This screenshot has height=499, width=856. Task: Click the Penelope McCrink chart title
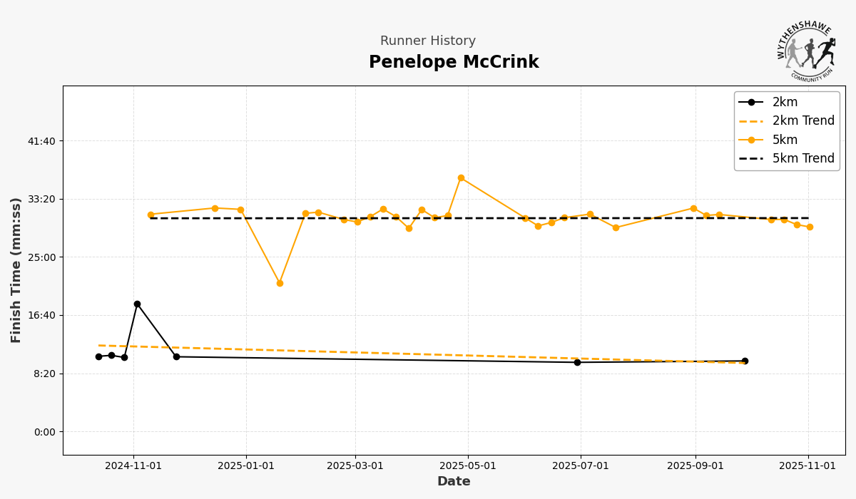click(x=454, y=63)
